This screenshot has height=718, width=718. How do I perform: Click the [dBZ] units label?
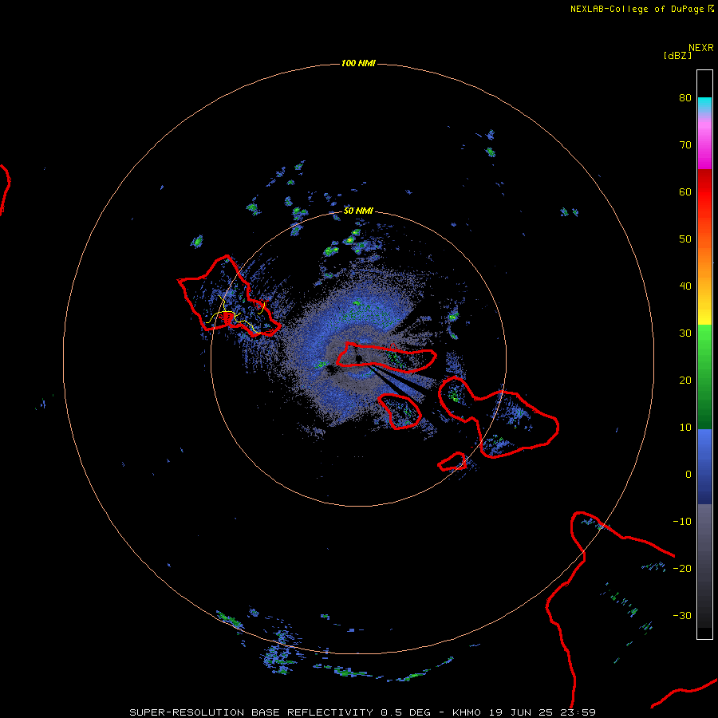[677, 56]
